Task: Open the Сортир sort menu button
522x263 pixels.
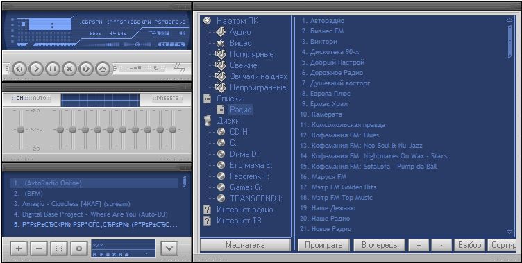Action: [503, 245]
